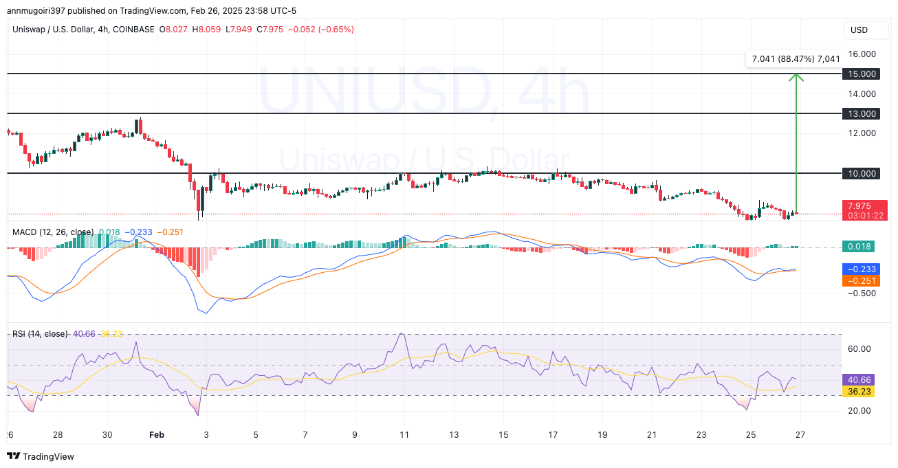
Task: Click the 15.000 price level tag
Action: point(862,74)
